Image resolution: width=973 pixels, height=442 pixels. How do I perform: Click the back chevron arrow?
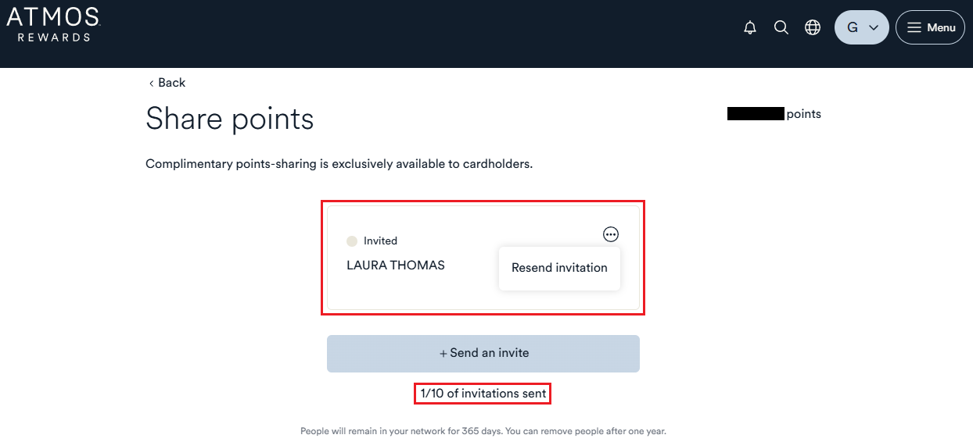coord(151,83)
